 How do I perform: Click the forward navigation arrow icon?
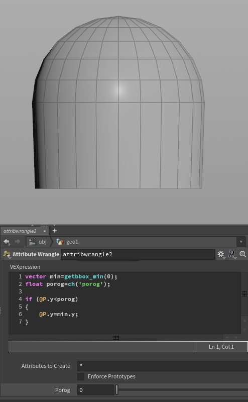pyautogui.click(x=18, y=242)
